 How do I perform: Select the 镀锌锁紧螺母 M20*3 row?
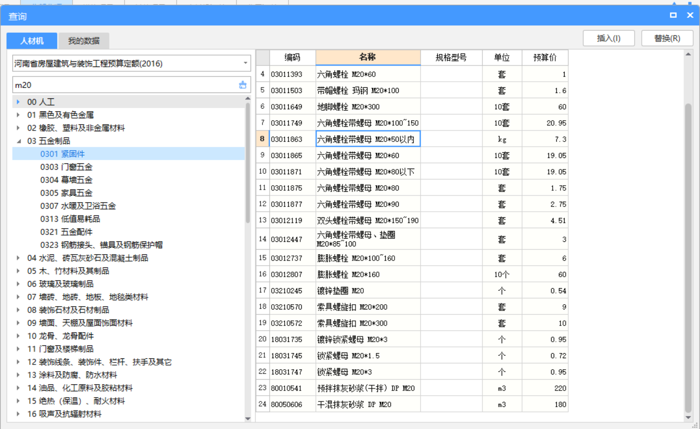click(x=412, y=340)
